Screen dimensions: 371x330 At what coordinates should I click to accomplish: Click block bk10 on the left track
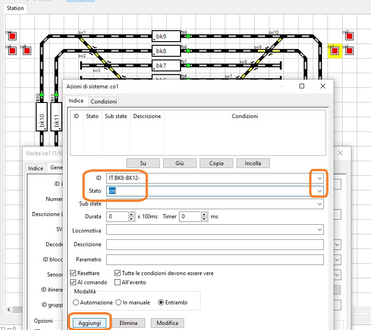point(41,117)
